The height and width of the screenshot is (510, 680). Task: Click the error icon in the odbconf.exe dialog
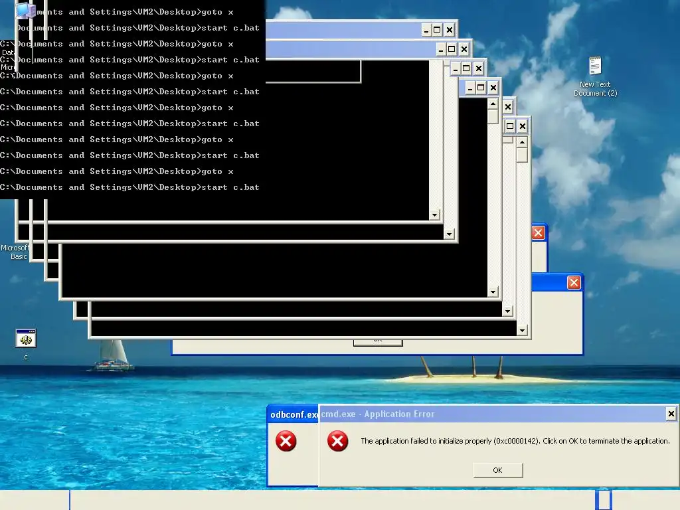pos(286,441)
